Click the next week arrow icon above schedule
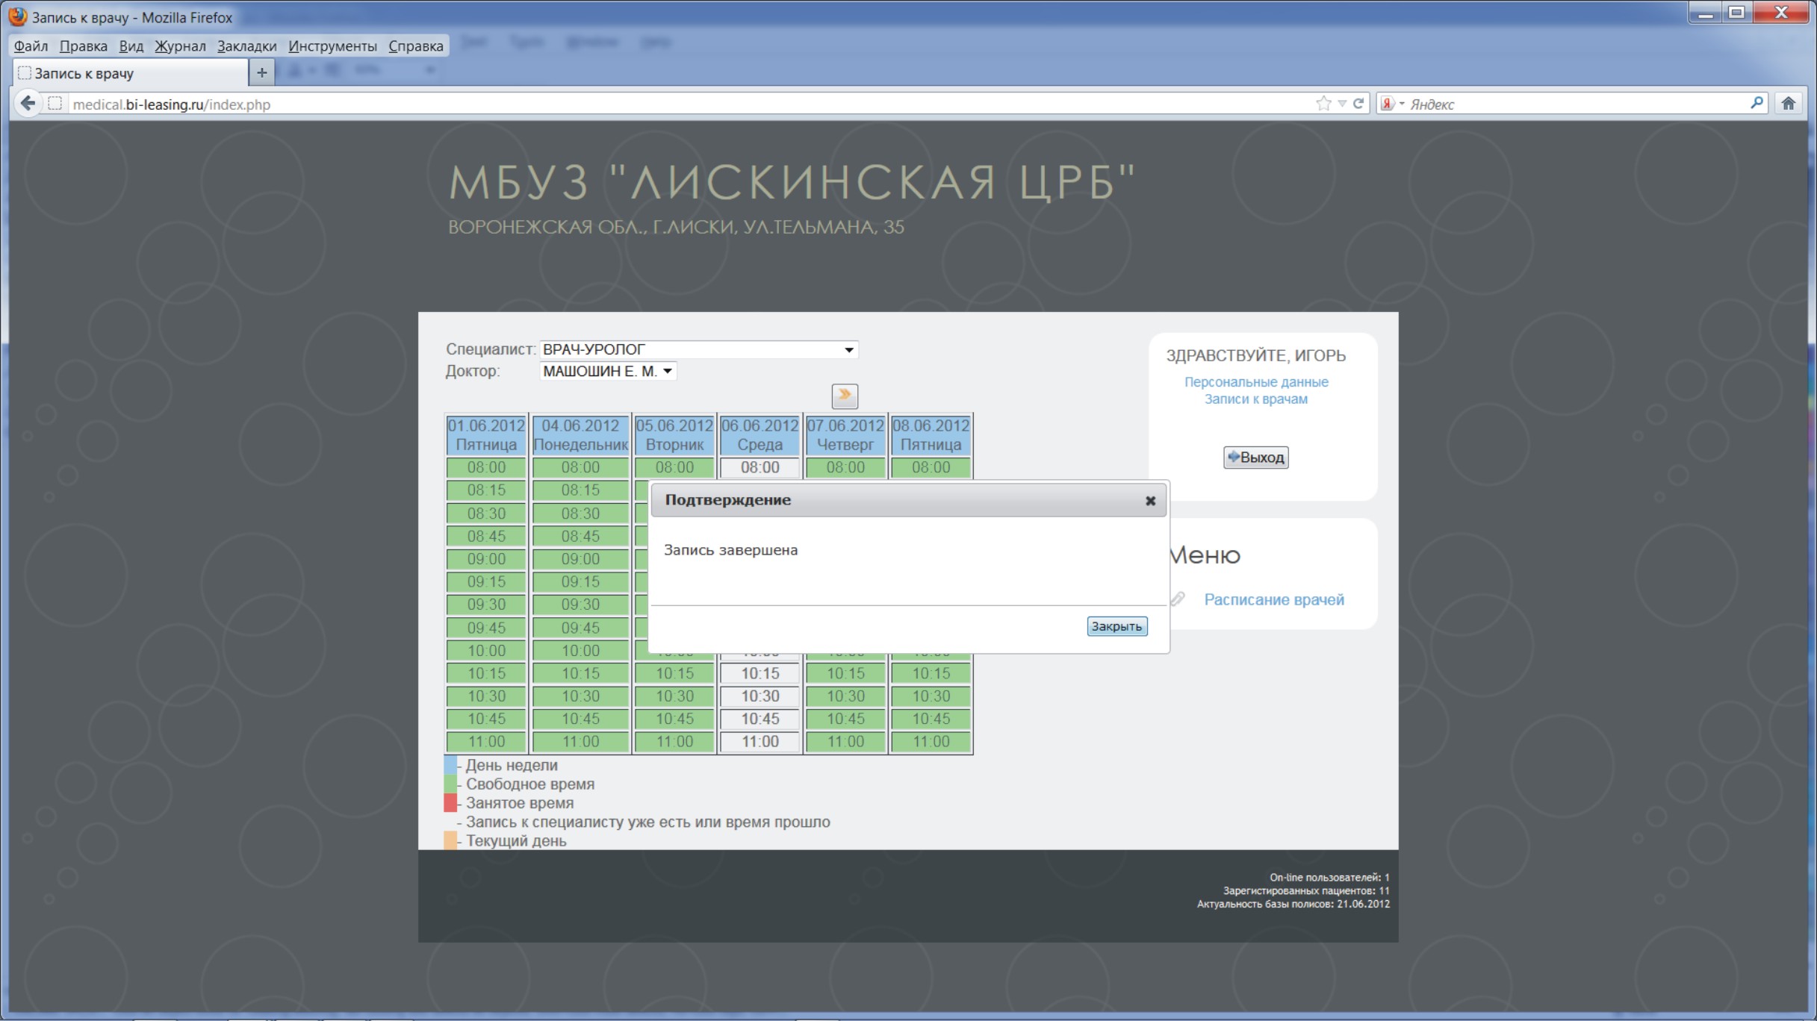The image size is (1817, 1021). 845,395
